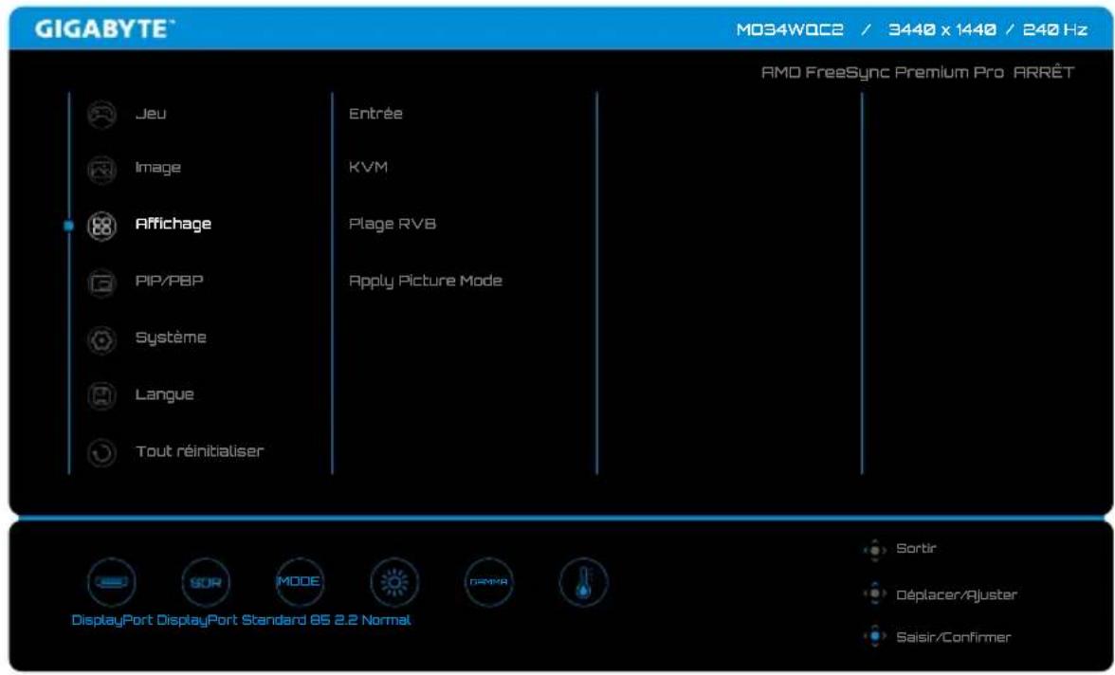Screen dimensions: 1115x675
Task: Click the 85 brightness value
Action: 320,620
